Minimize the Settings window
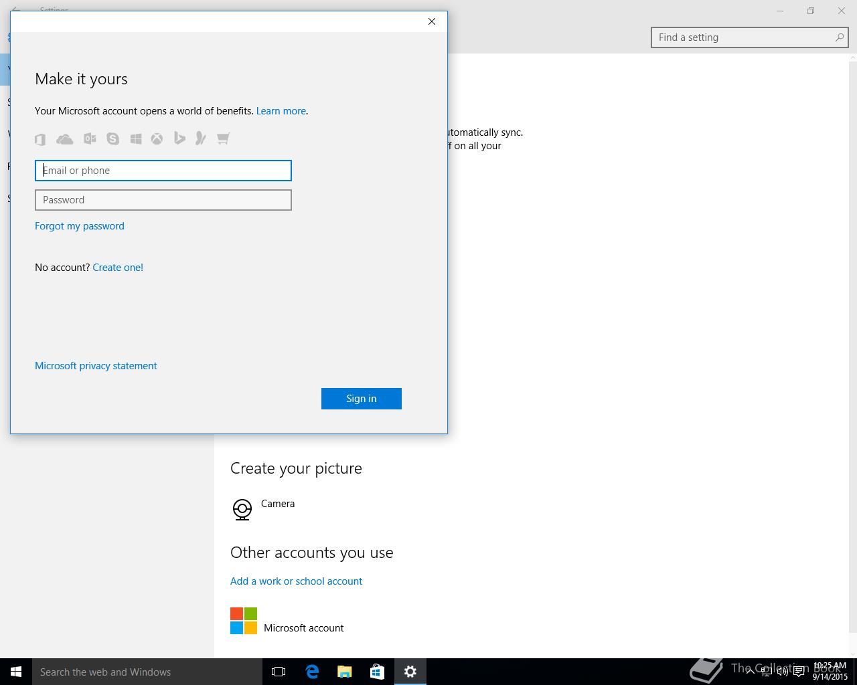857x685 pixels. (780, 11)
